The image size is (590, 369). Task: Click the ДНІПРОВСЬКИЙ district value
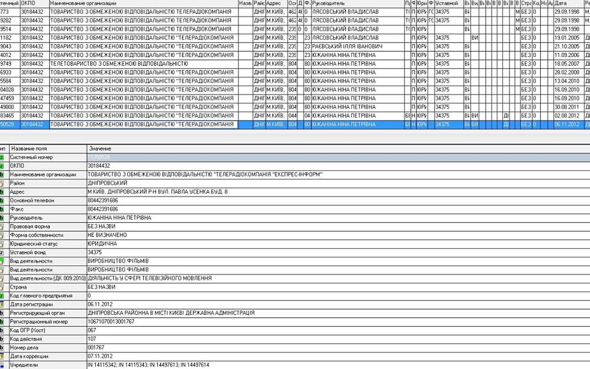[108, 183]
